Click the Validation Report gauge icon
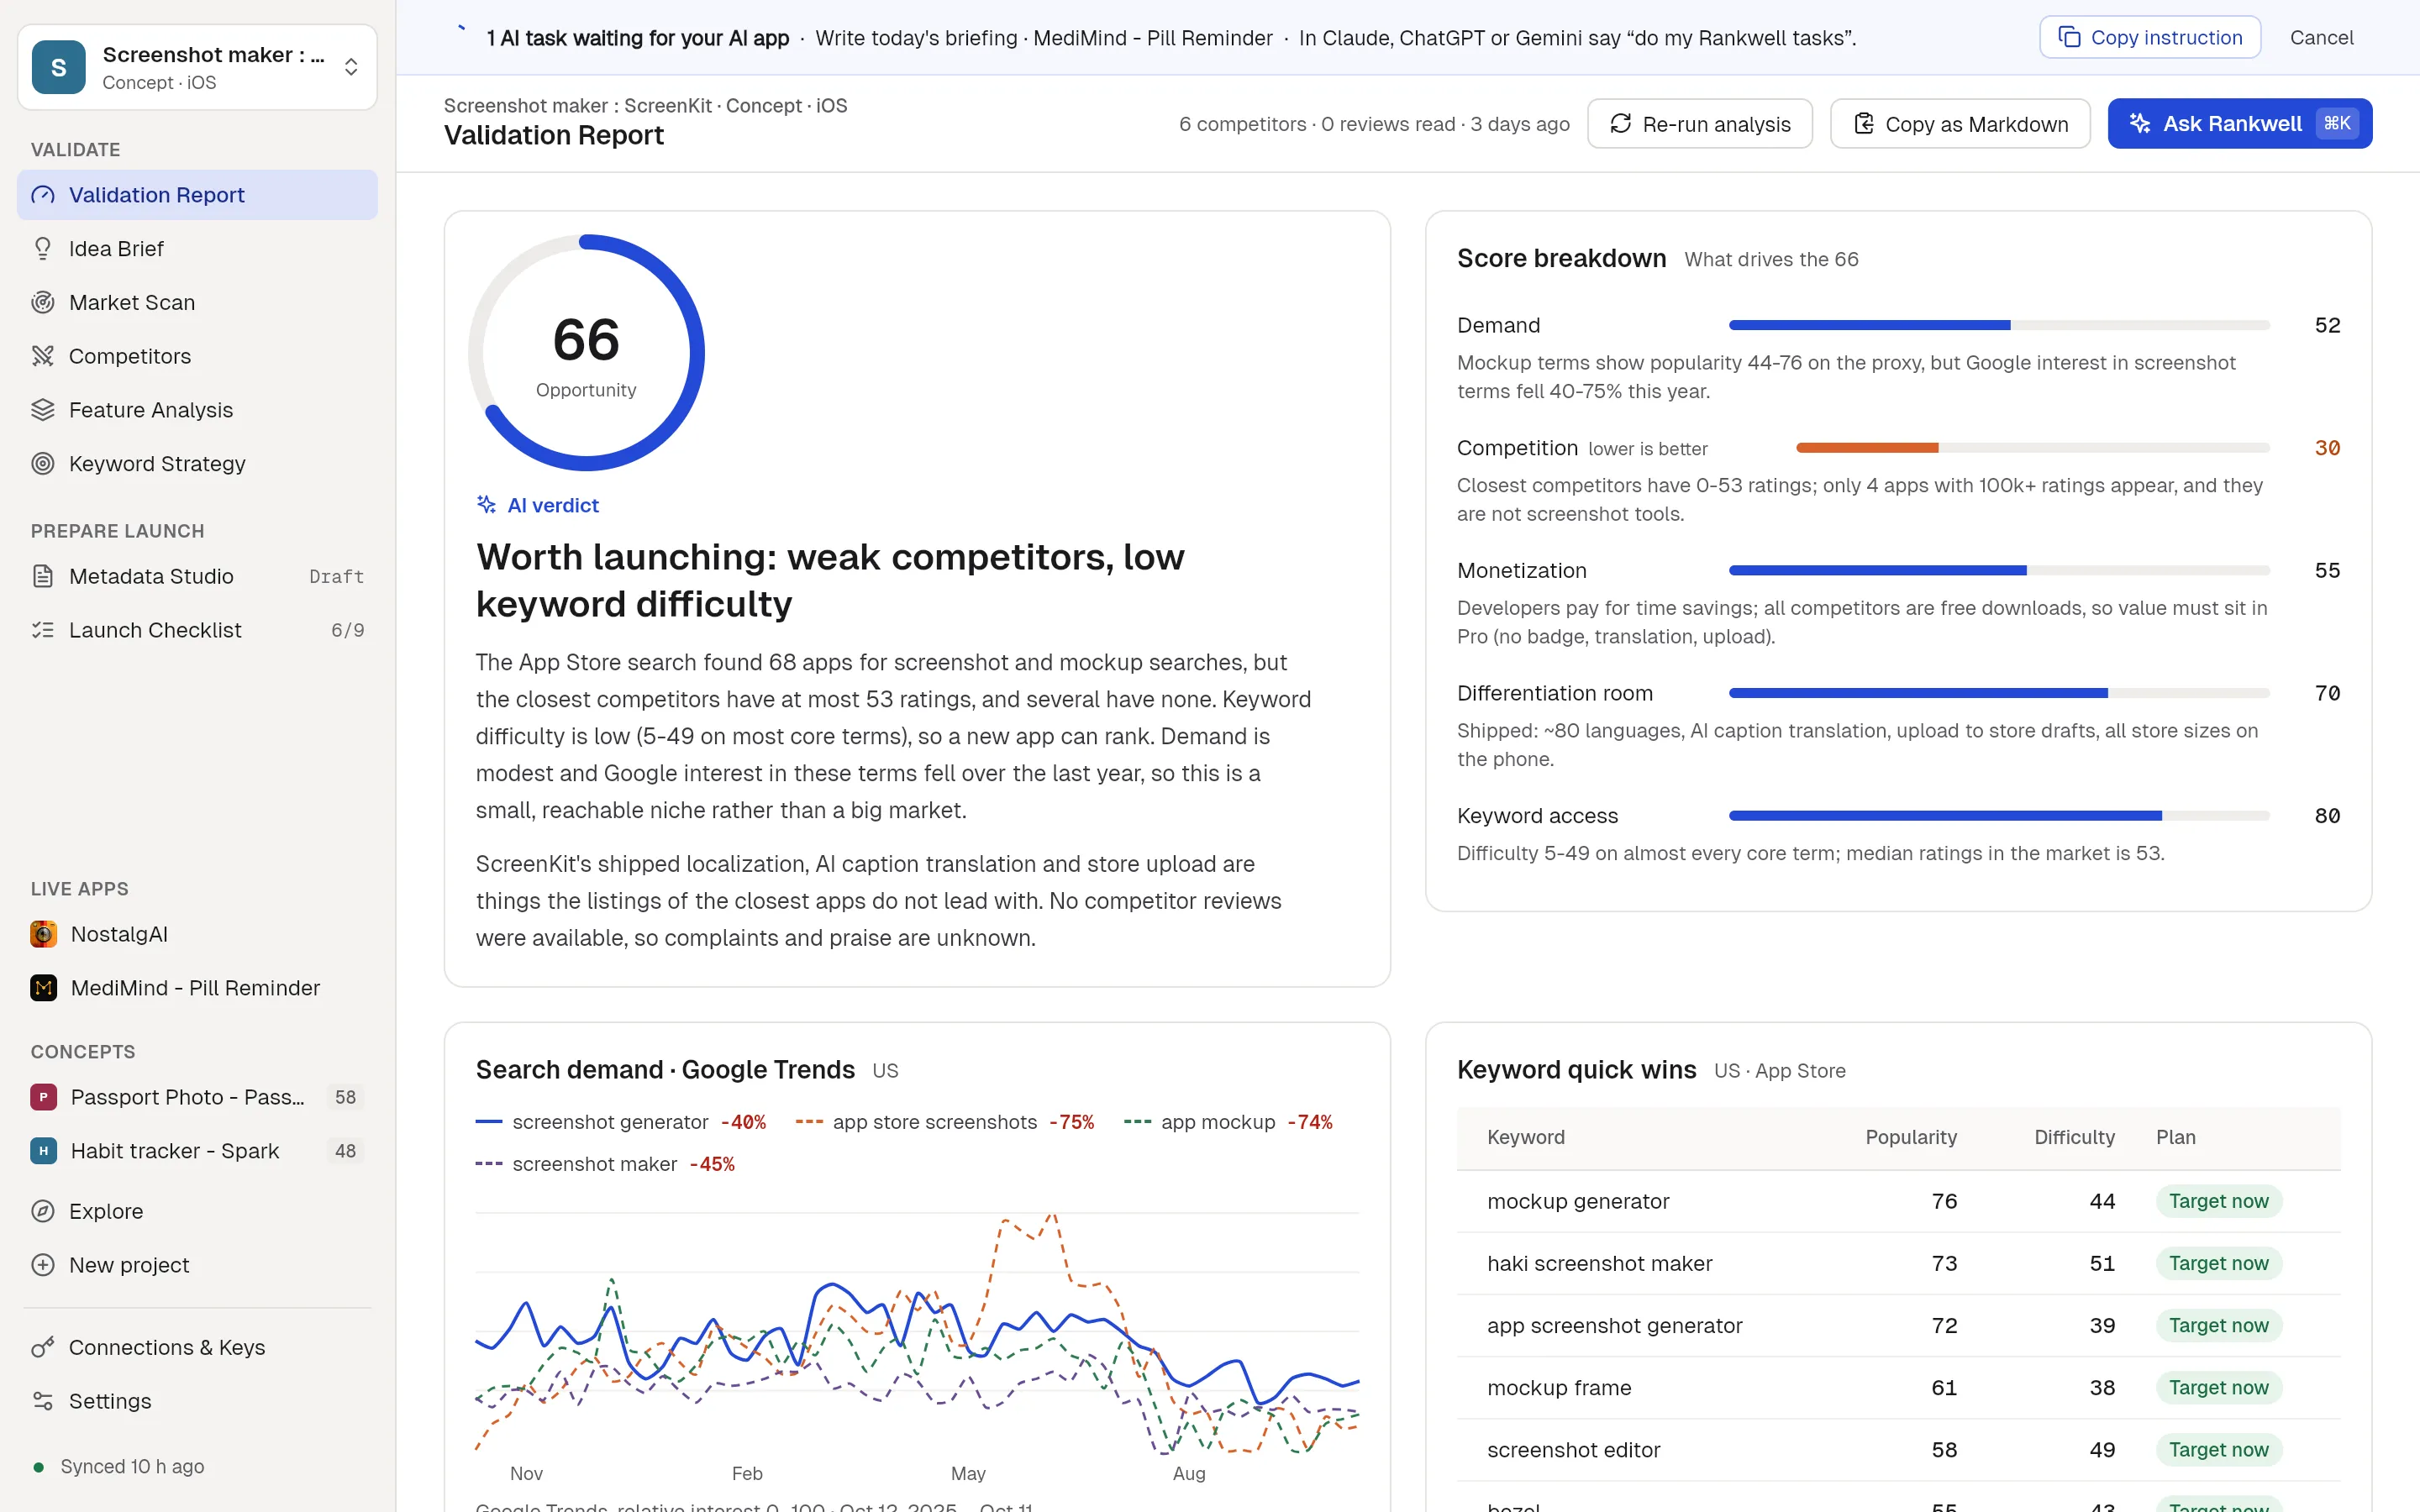 coord(43,195)
